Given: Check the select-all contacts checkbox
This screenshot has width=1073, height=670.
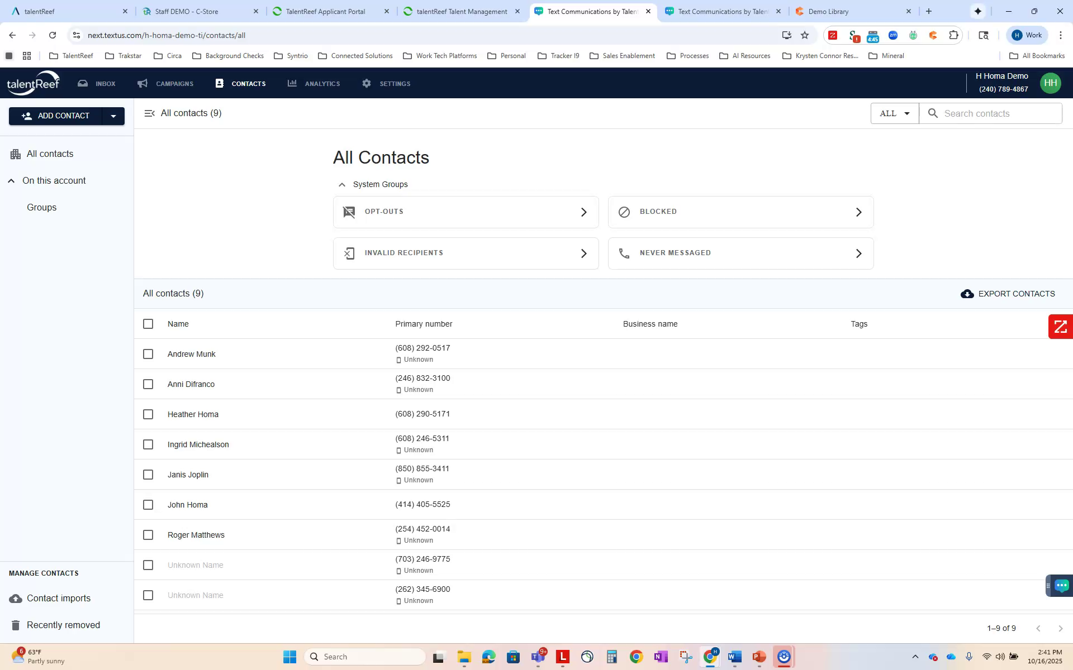Looking at the screenshot, I should click(x=148, y=324).
